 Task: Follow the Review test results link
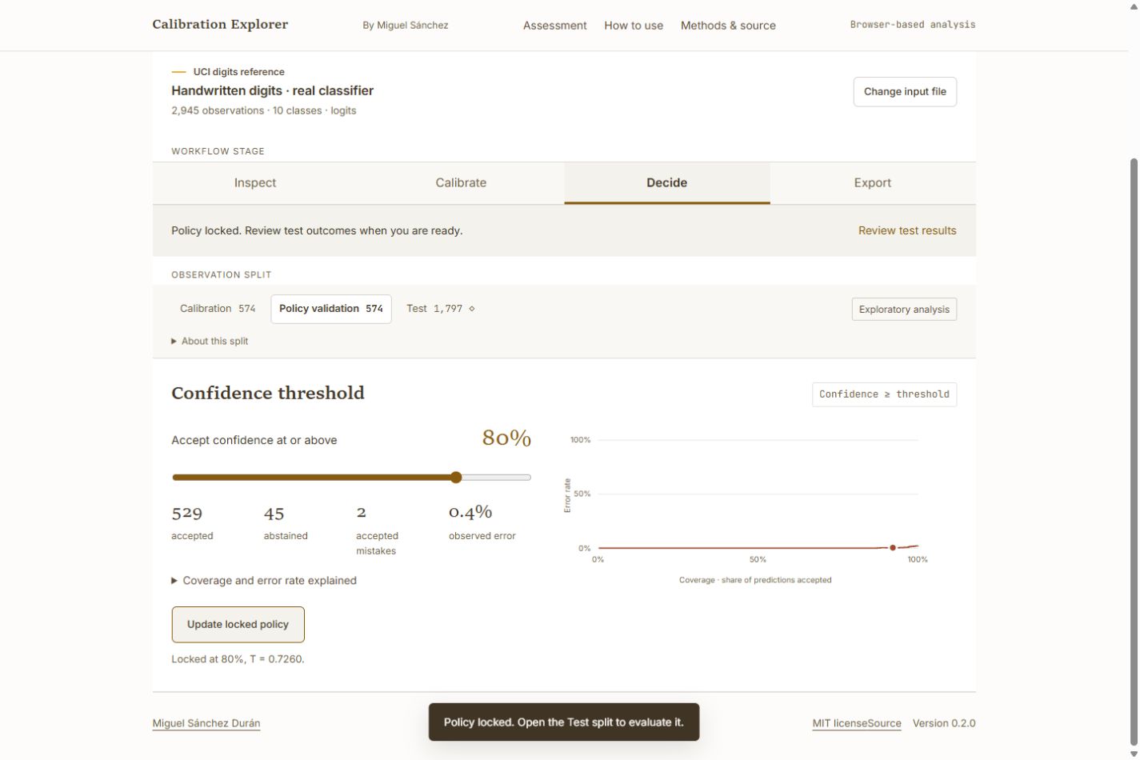click(907, 230)
